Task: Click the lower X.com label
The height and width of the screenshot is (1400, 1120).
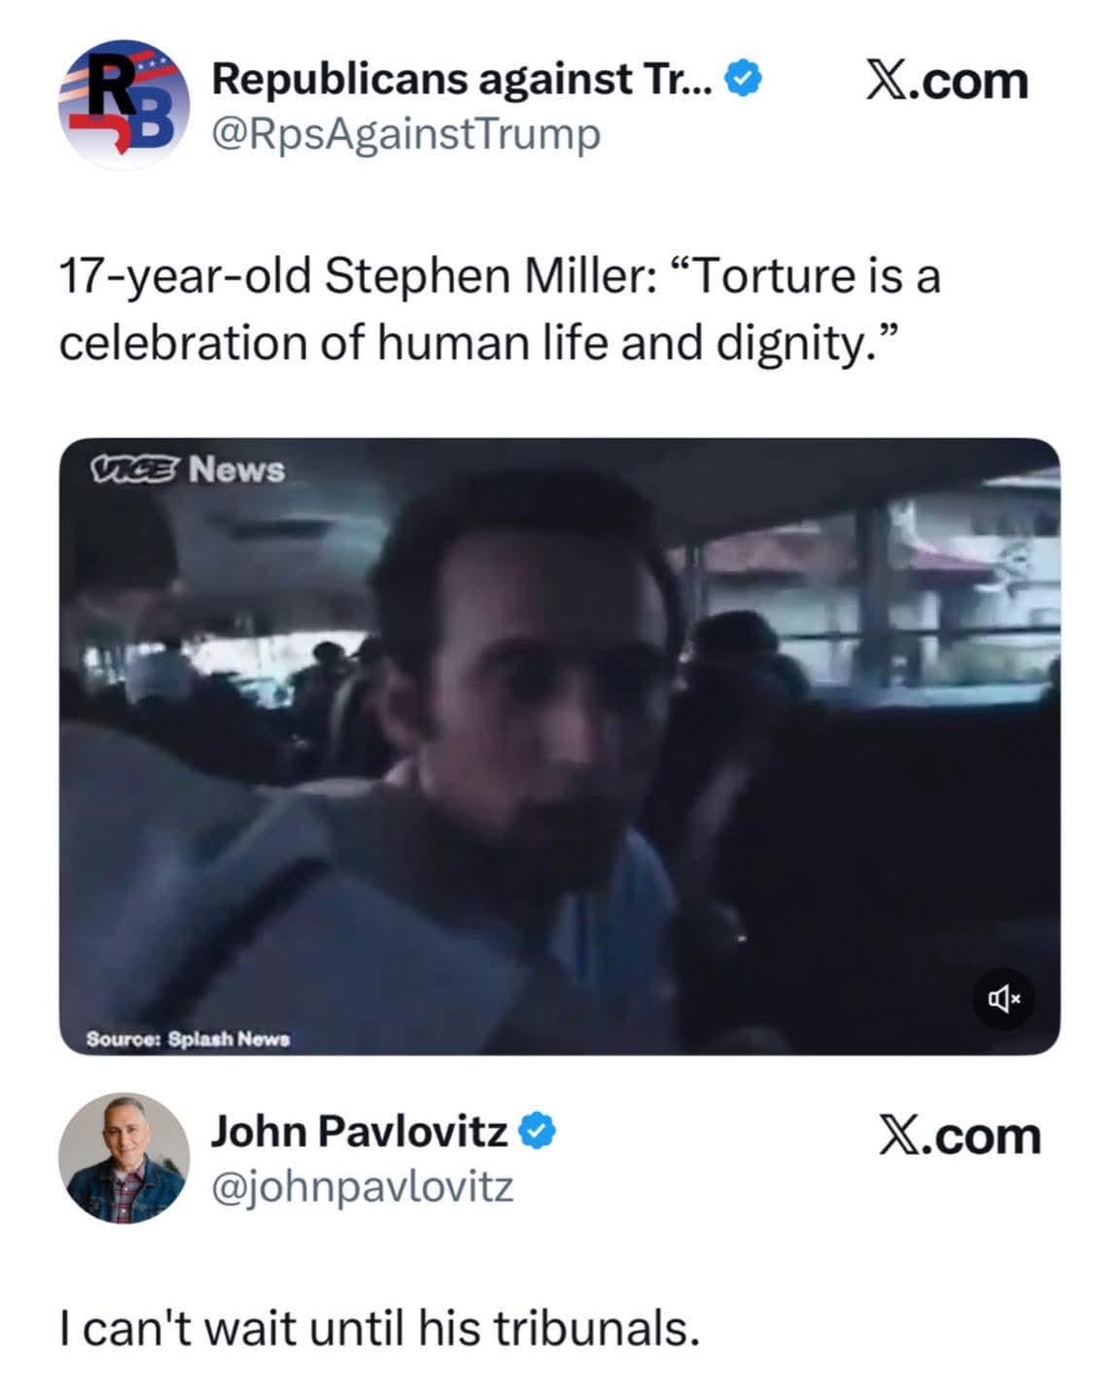Action: click(960, 1137)
